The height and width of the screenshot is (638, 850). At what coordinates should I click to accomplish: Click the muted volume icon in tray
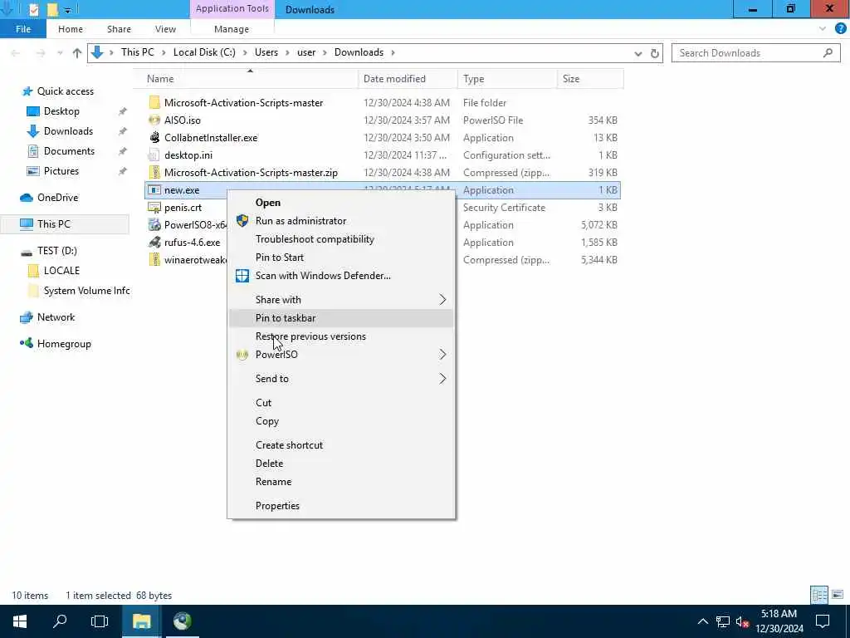[742, 621]
